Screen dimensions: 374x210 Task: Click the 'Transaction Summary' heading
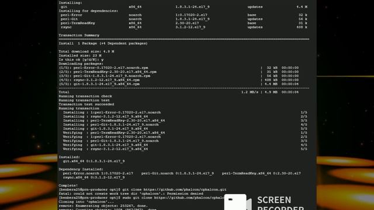click(x=79, y=35)
